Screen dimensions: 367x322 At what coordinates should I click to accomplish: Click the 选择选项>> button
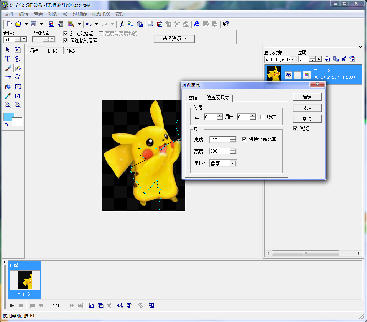click(174, 39)
